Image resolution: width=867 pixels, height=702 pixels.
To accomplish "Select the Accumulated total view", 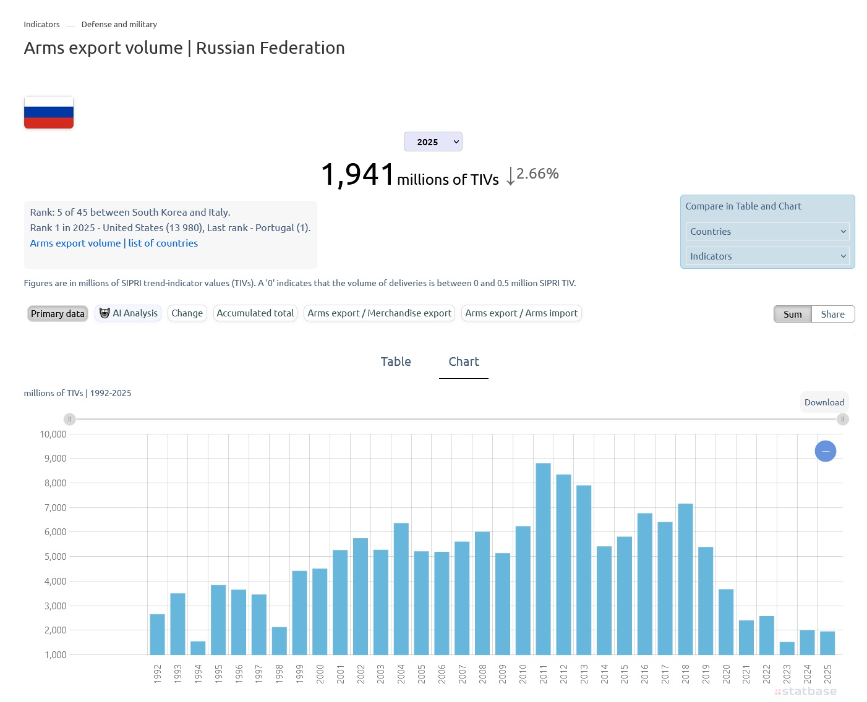I will pyautogui.click(x=255, y=313).
